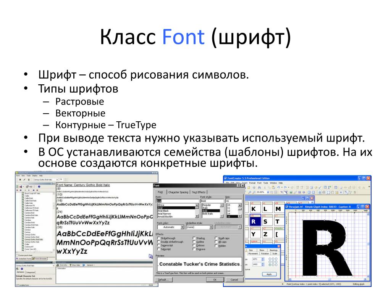Toggle the Custom proof sheet checkbox
This screenshot has height=293, width=391.
coord(17,255)
